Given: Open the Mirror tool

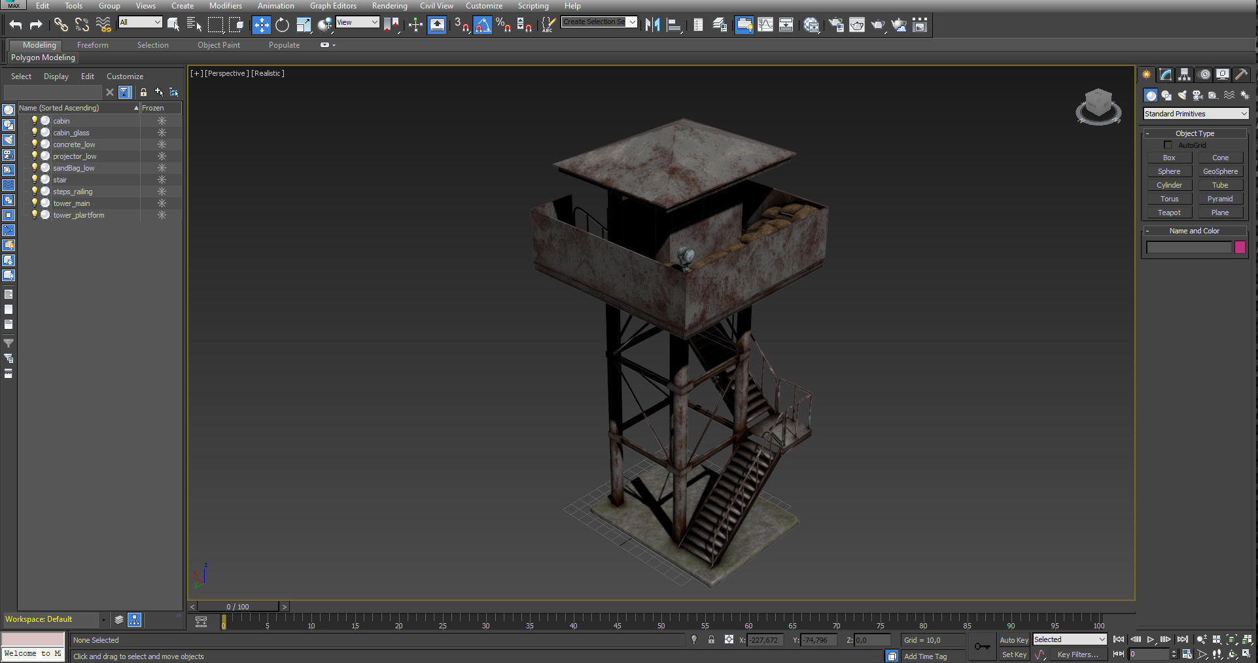Looking at the screenshot, I should tap(652, 25).
